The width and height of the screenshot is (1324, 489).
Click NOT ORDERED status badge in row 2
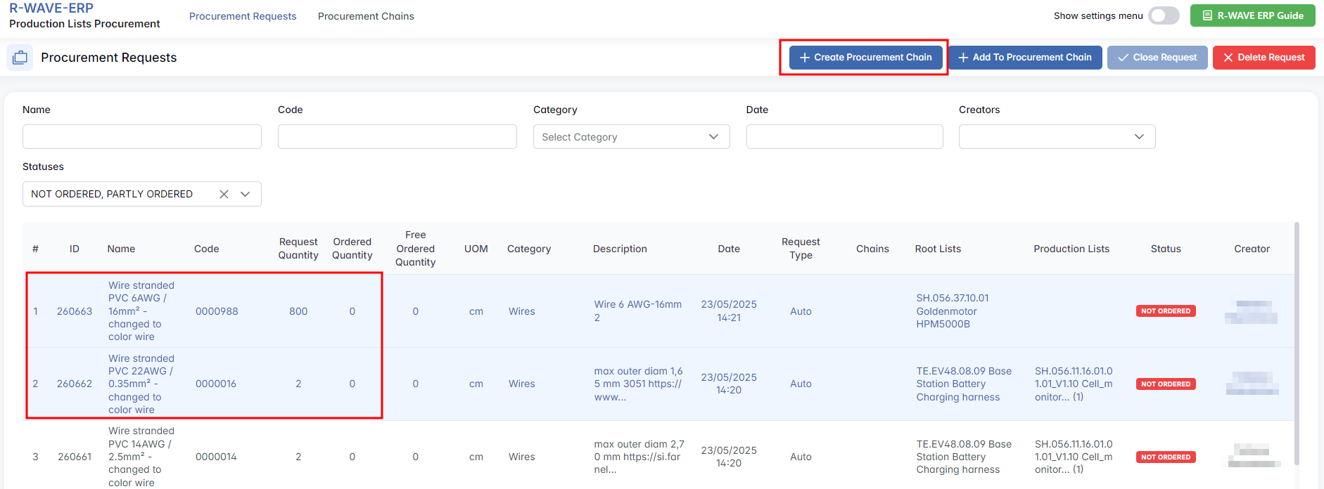(x=1165, y=384)
